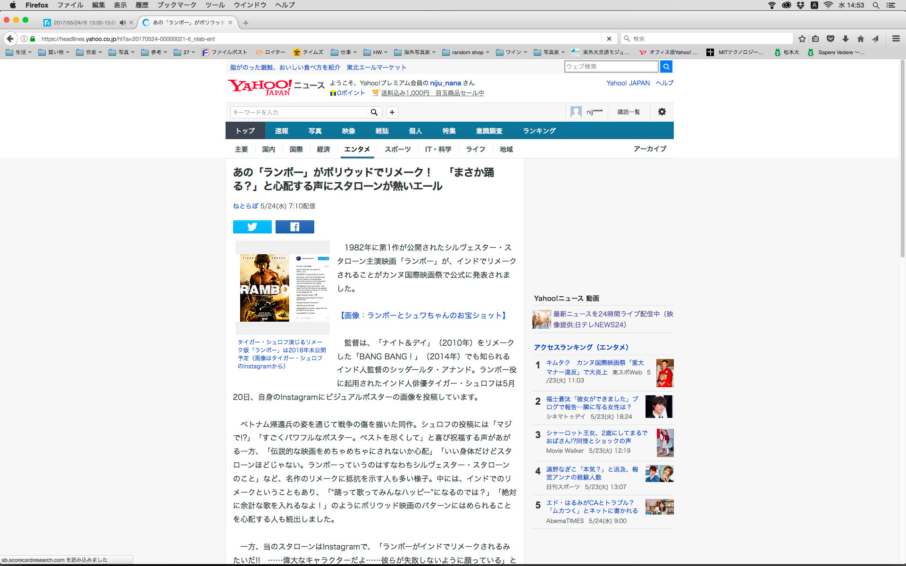Open the ランキング navigation tab

[539, 131]
